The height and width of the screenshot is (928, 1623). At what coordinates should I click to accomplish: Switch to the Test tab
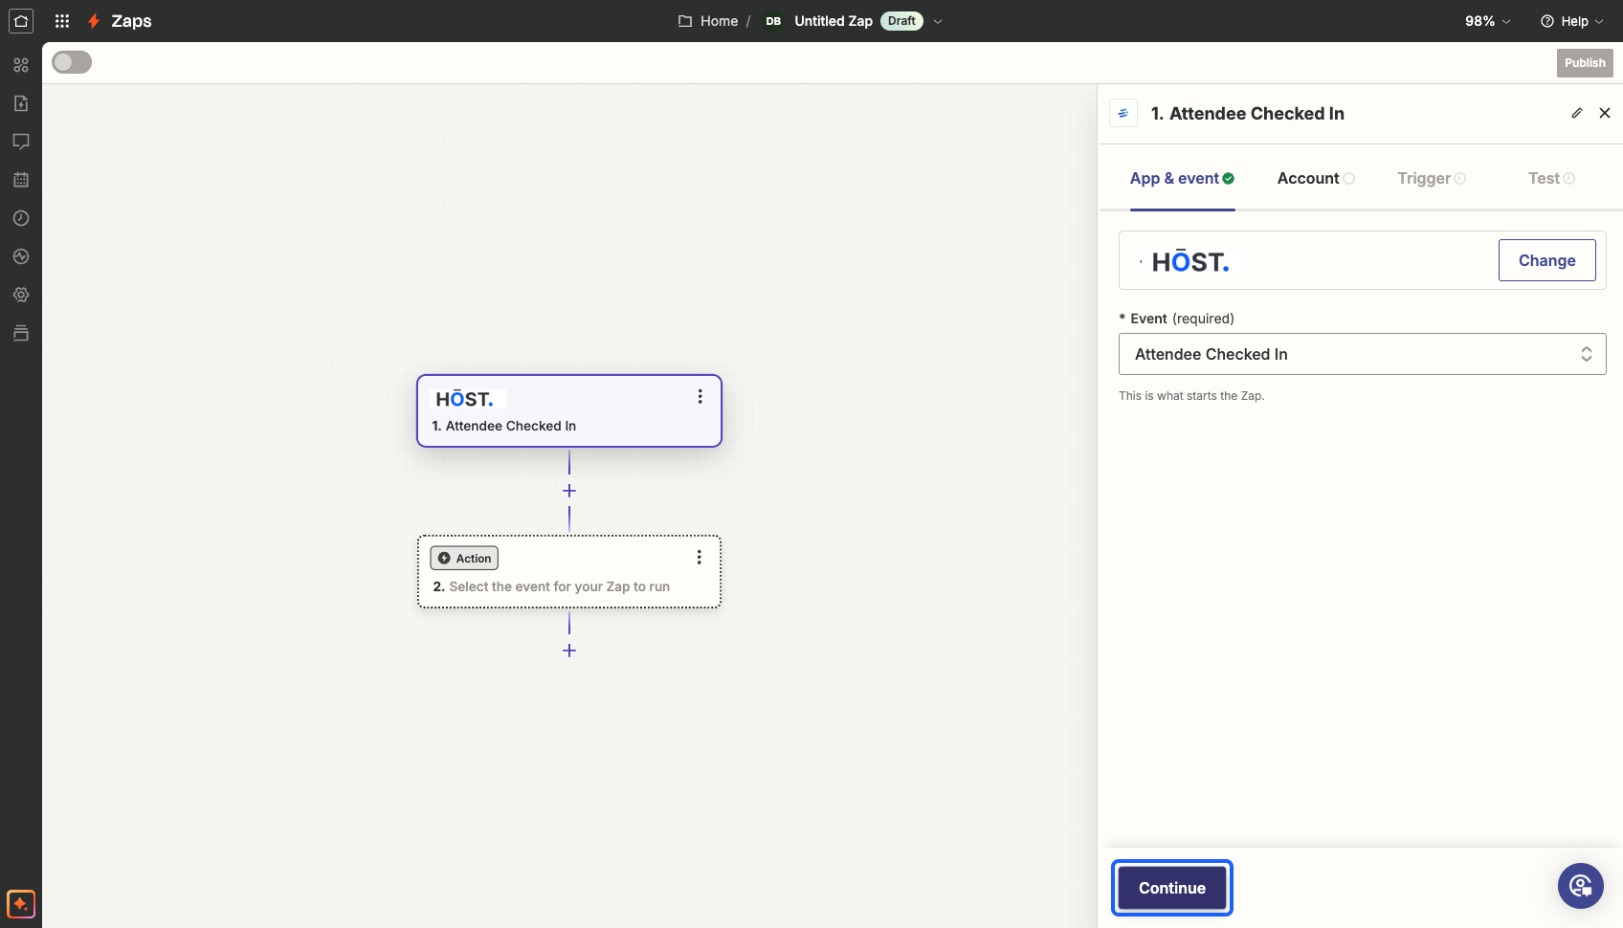(x=1551, y=178)
